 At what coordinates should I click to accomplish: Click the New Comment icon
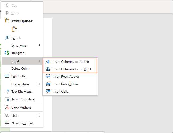pos(7,123)
